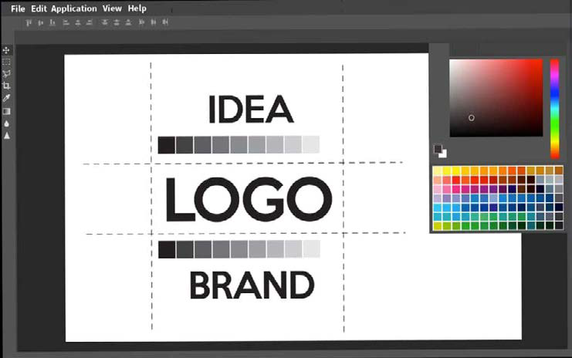Select the Move tool
The width and height of the screenshot is (572, 358).
coord(6,50)
